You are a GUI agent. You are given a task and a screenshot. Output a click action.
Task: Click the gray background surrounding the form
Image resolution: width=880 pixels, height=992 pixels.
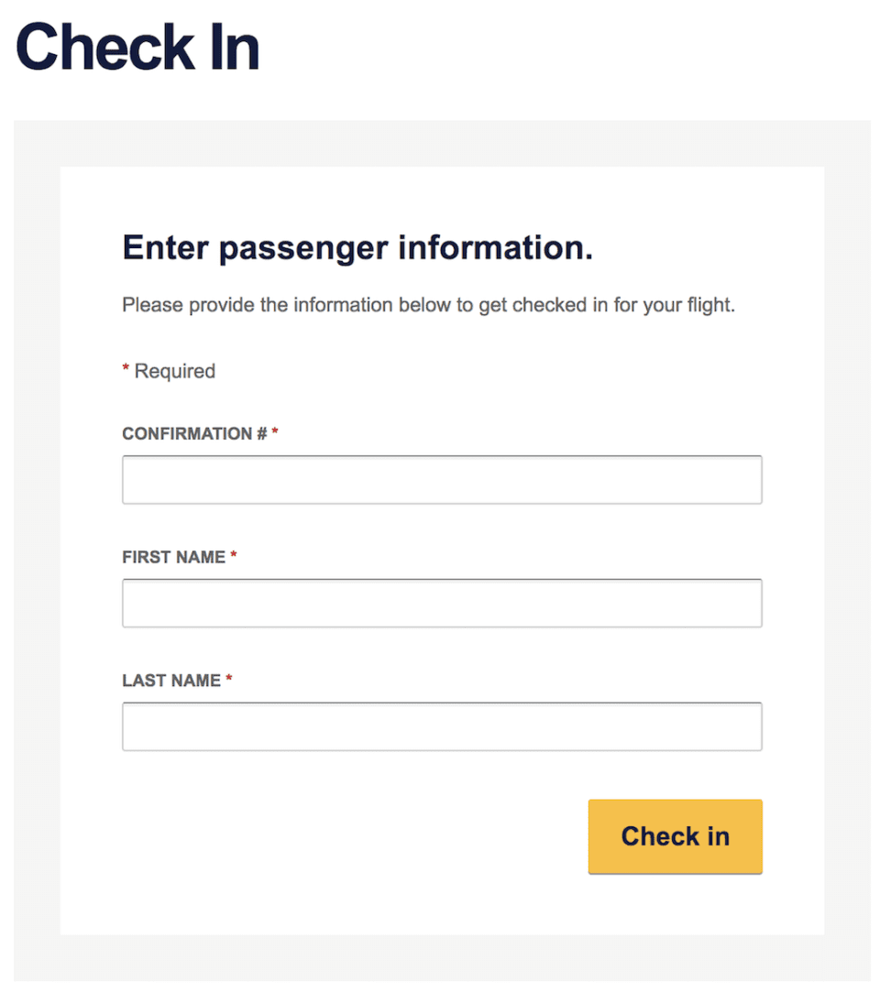click(x=37, y=550)
